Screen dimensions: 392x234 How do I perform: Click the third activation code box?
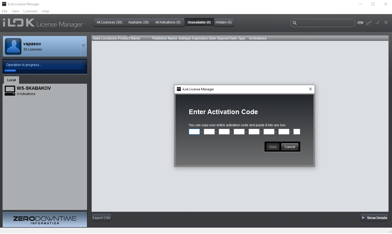(224, 132)
